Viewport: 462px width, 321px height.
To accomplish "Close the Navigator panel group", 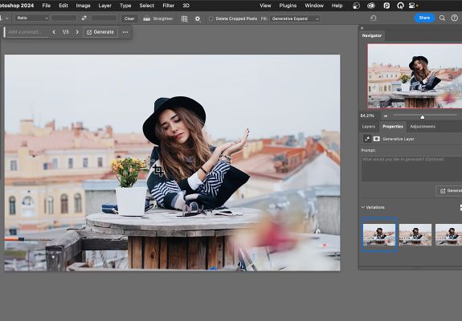I will (x=362, y=28).
